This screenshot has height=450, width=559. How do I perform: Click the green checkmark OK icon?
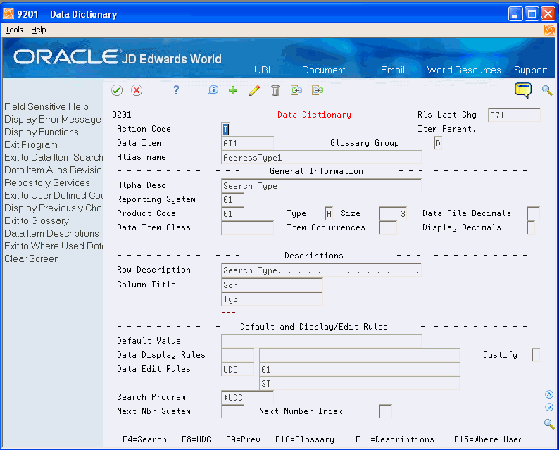coord(117,90)
